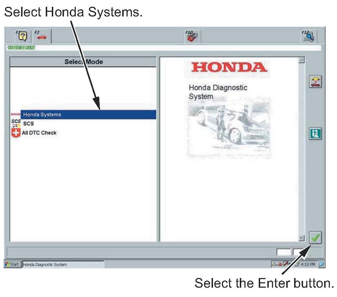Click Honda Diagnostic System taskbar button
337x297 pixels.
[x=63, y=265]
